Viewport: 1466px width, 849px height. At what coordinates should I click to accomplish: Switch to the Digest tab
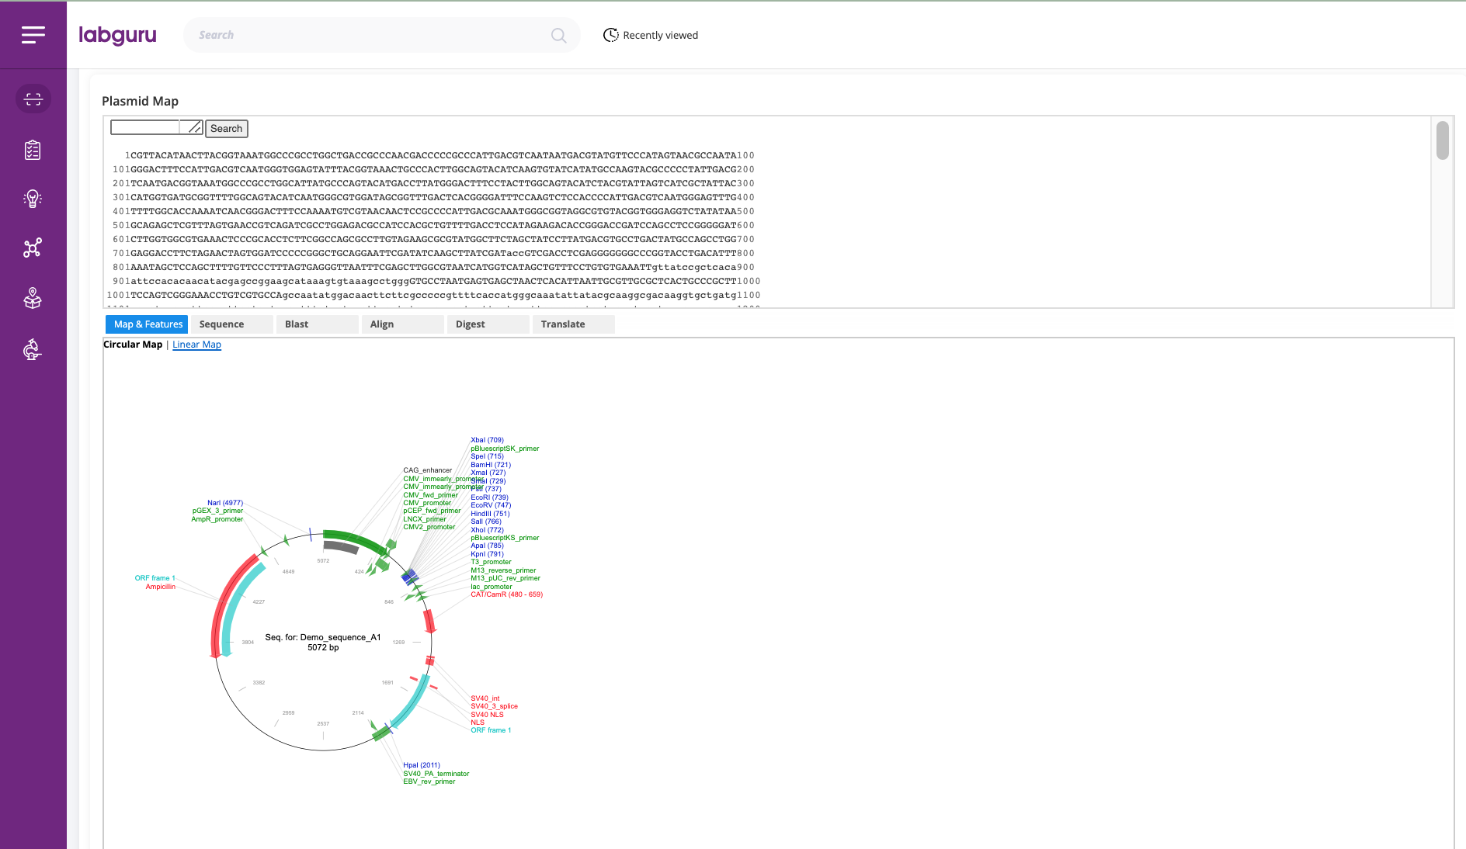[469, 324]
